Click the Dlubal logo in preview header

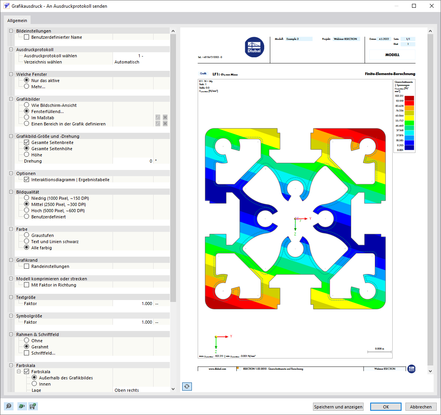pyautogui.click(x=254, y=47)
